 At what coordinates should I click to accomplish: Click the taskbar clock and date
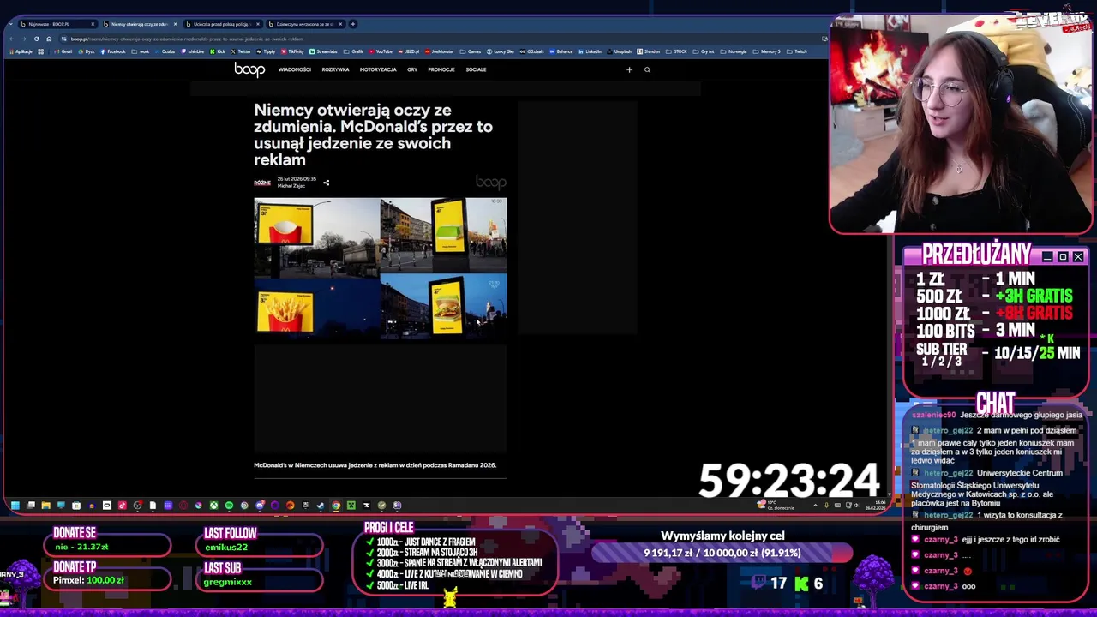875,506
